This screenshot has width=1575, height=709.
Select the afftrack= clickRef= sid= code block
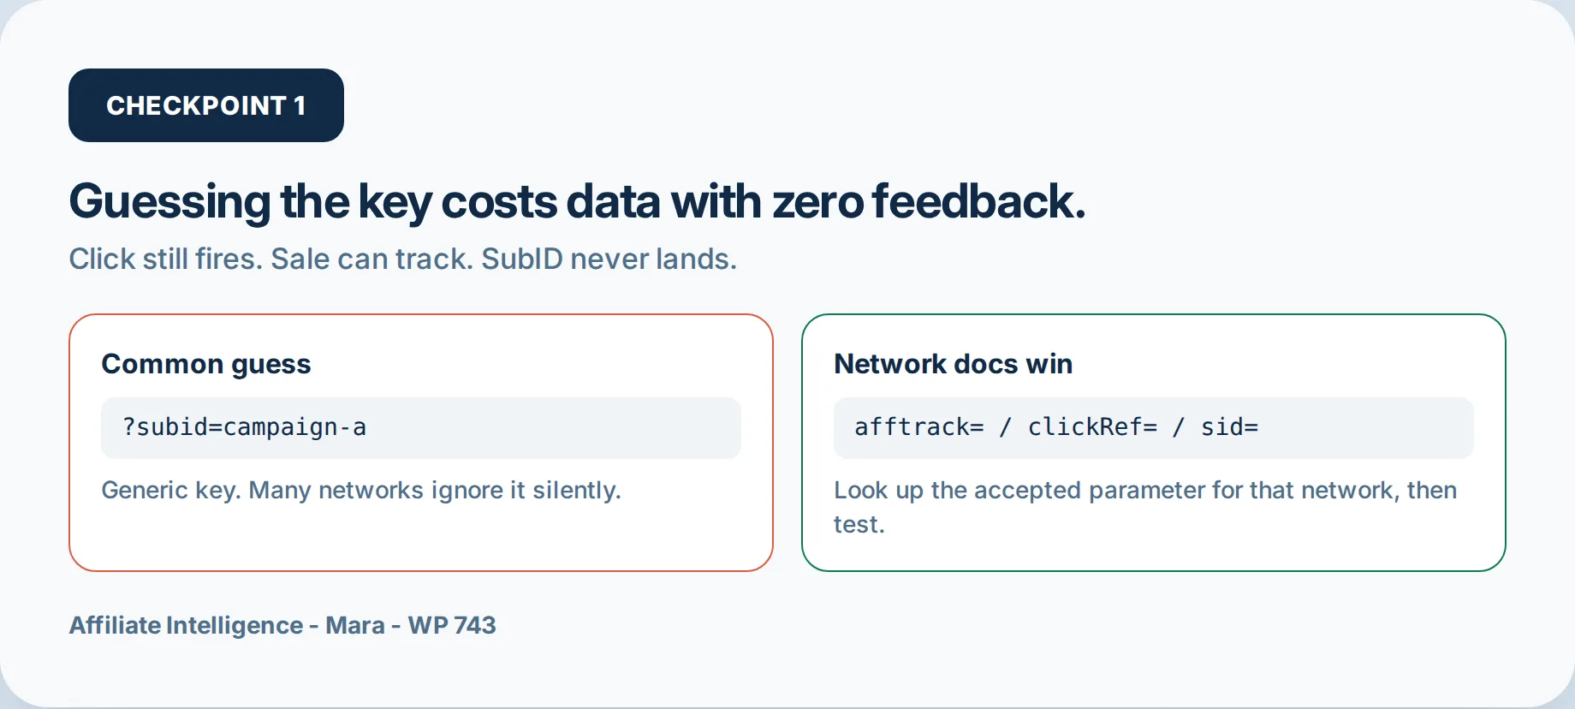coord(1154,427)
